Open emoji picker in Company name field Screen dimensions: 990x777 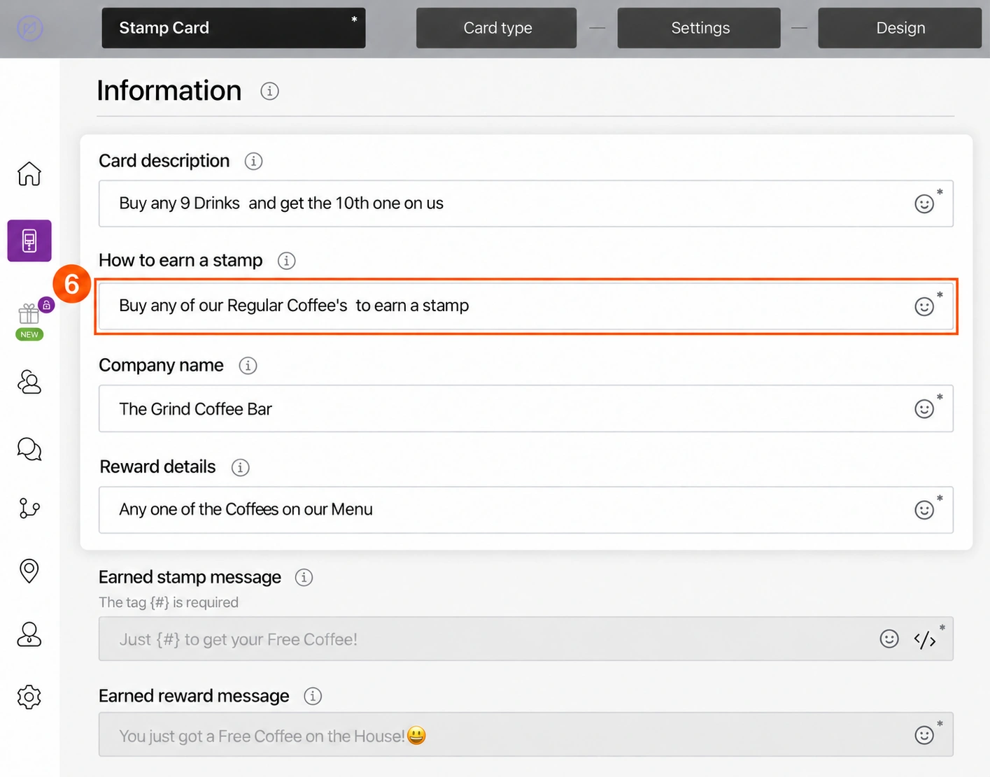coord(924,408)
